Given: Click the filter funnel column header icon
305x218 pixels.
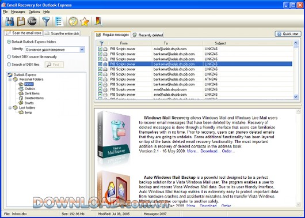Looking at the screenshot, I should 101,43.
